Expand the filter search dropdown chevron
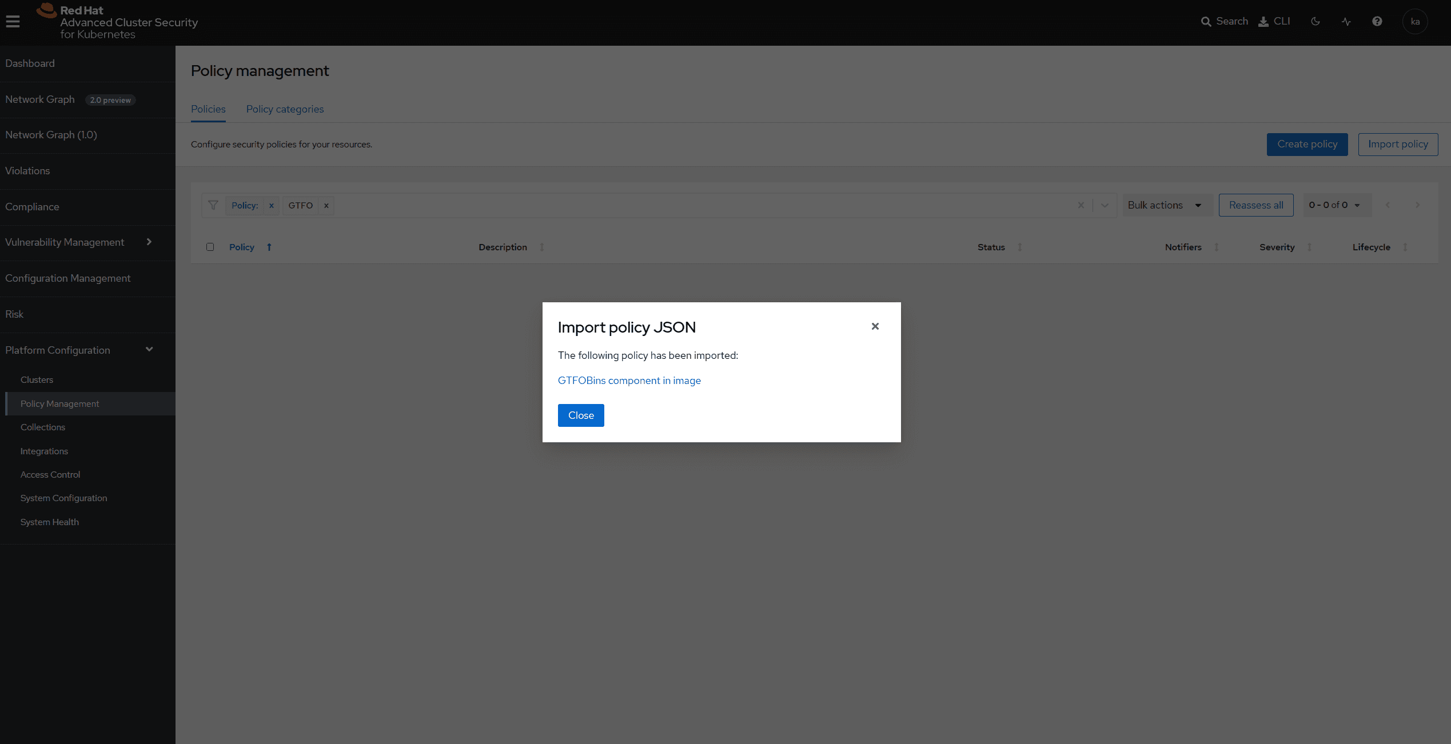The width and height of the screenshot is (1451, 744). 1105,205
